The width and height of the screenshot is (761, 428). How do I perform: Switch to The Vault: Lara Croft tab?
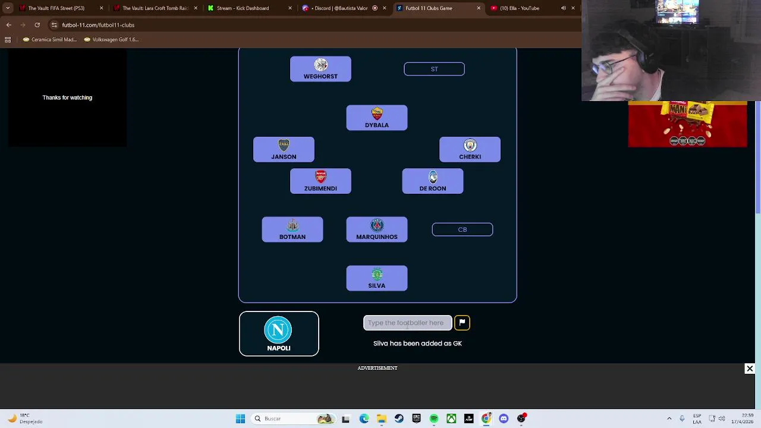pos(156,8)
